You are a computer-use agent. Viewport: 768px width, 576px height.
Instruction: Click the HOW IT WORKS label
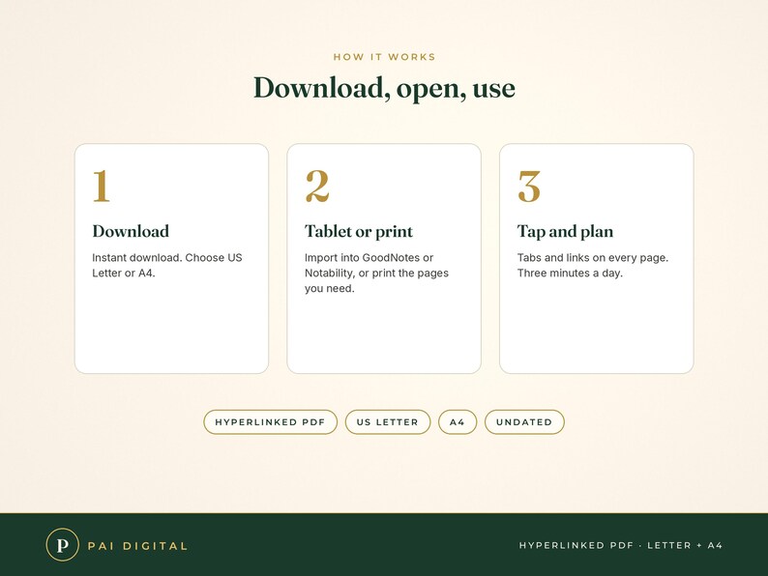coord(385,57)
